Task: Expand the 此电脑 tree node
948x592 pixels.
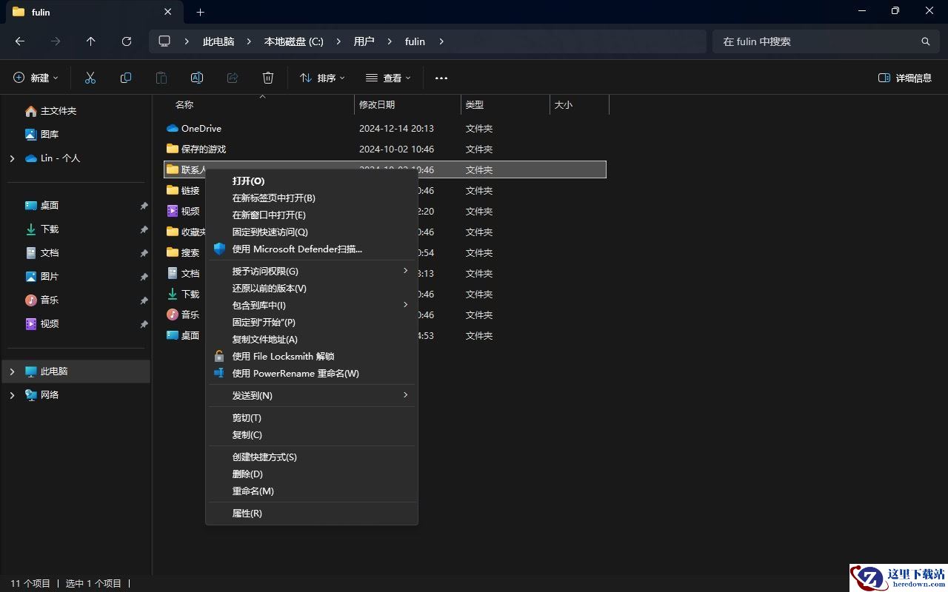Action: pyautogui.click(x=12, y=371)
